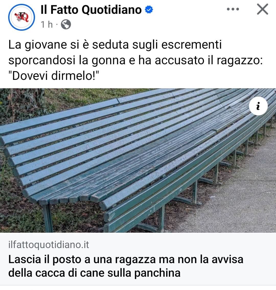Open the Il Fatto Quotidiano profile picture
Screen dimensions: 276x290
22,17
